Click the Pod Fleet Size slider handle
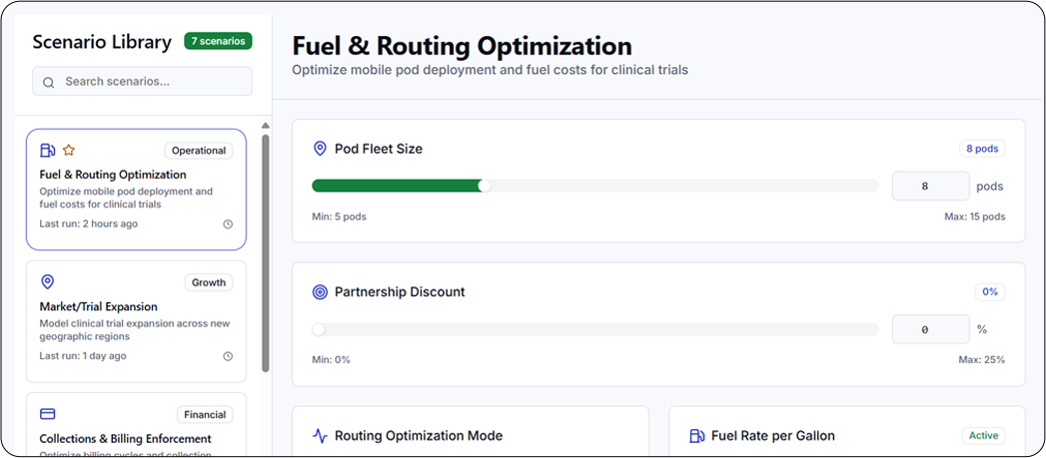This screenshot has width=1046, height=458. coord(485,186)
